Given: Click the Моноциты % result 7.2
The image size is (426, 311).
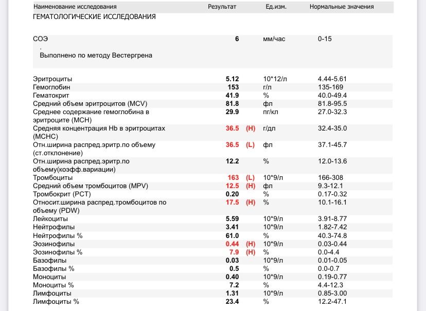Looking at the screenshot, I should point(234,285).
